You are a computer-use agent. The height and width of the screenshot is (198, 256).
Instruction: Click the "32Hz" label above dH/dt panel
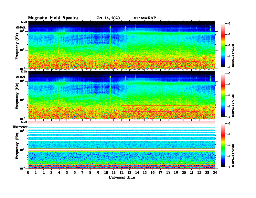click(x=24, y=22)
